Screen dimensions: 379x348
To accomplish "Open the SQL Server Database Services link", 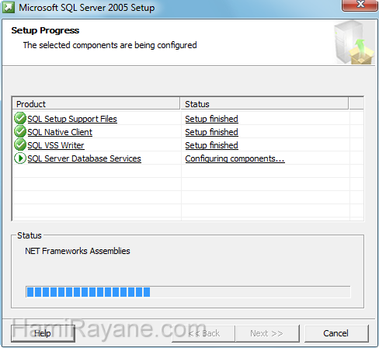I will click(x=84, y=158).
